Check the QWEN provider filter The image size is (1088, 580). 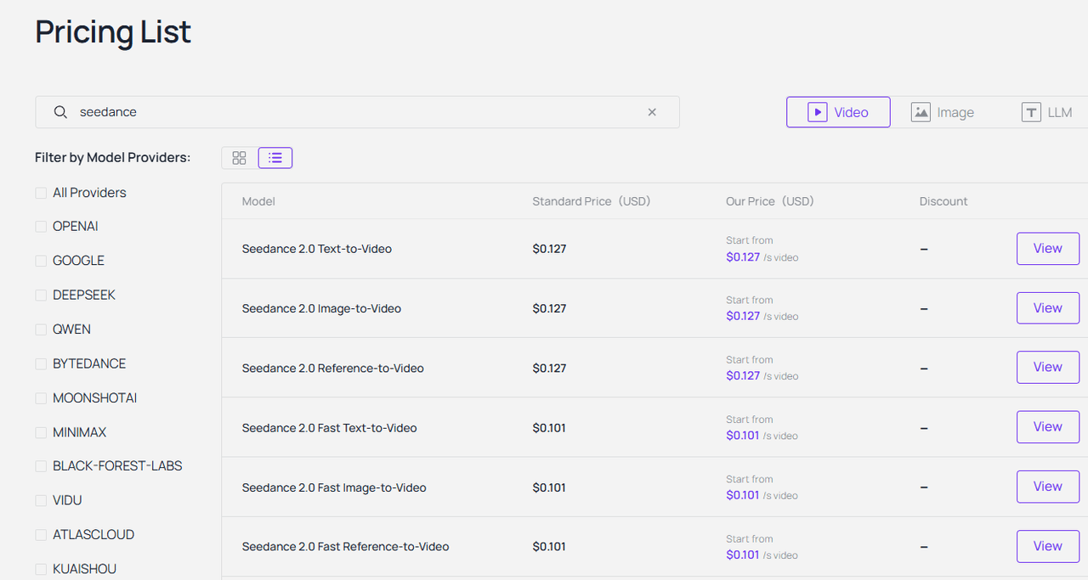pyautogui.click(x=41, y=329)
